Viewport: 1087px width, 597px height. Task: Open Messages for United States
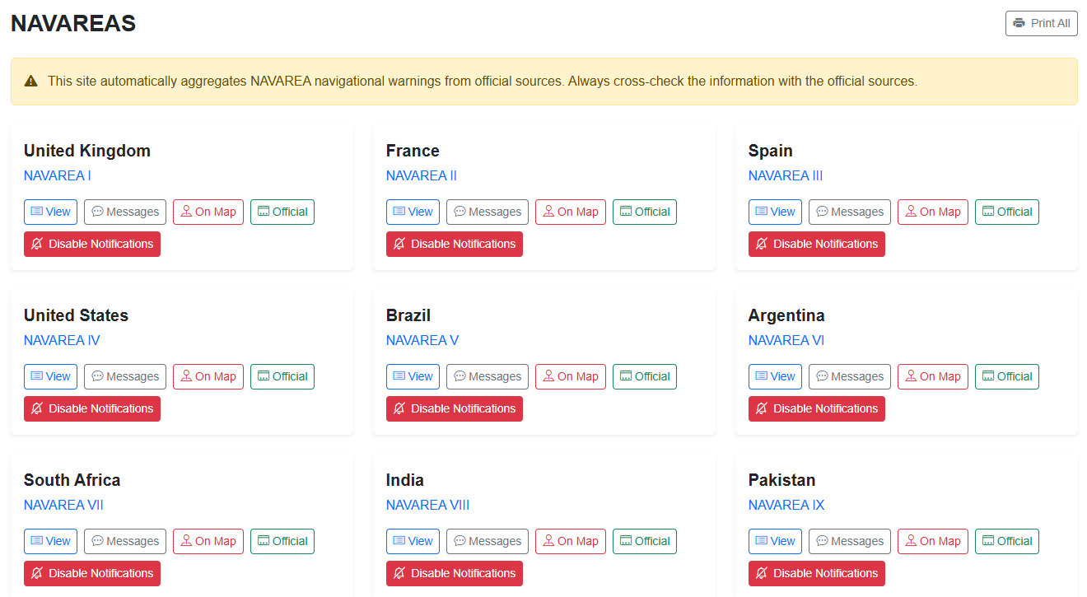click(x=125, y=376)
